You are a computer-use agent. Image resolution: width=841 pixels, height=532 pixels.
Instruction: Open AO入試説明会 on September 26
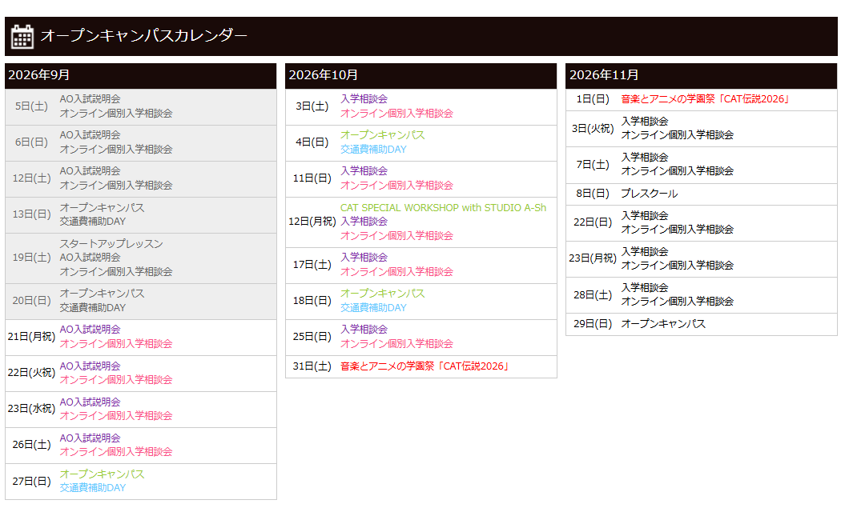pyautogui.click(x=90, y=438)
